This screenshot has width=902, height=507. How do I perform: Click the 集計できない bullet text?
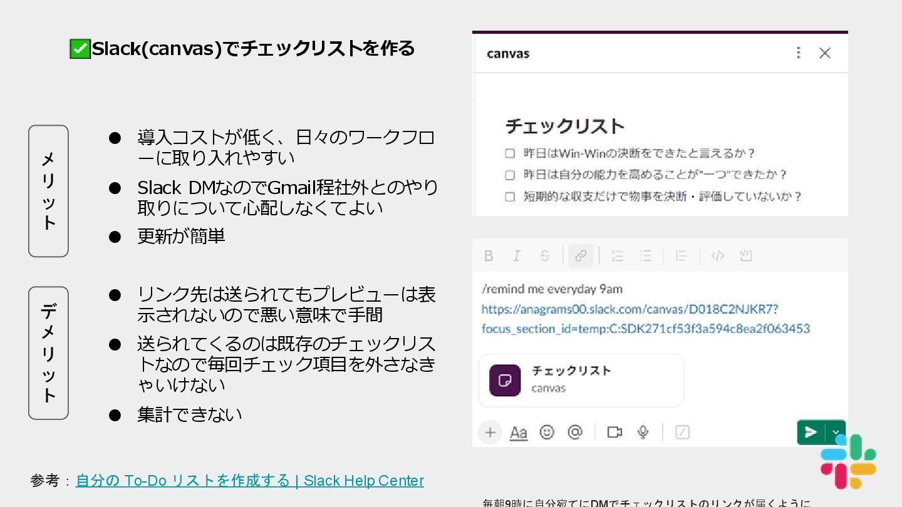[x=189, y=414]
